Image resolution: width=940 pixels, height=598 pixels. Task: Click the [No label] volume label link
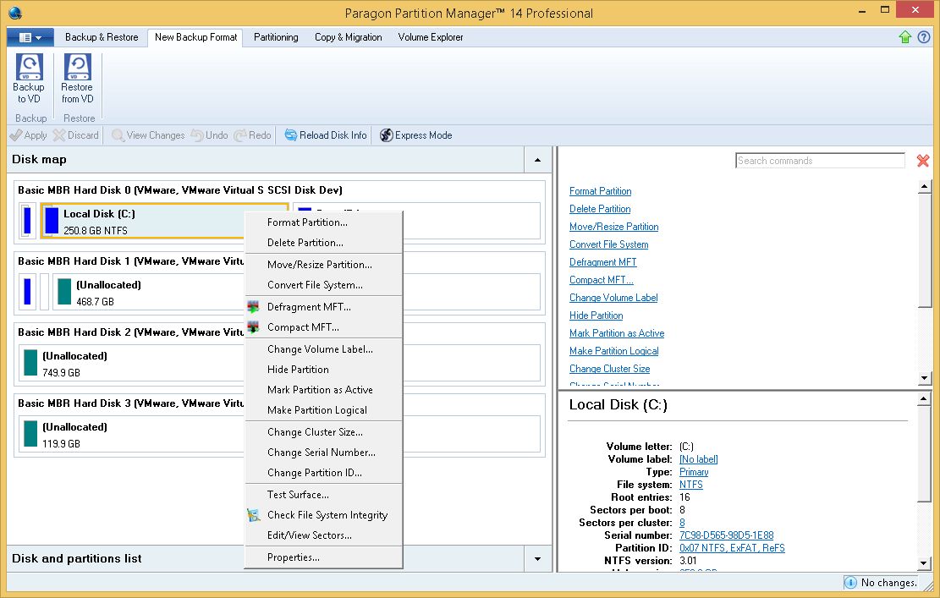tap(698, 459)
